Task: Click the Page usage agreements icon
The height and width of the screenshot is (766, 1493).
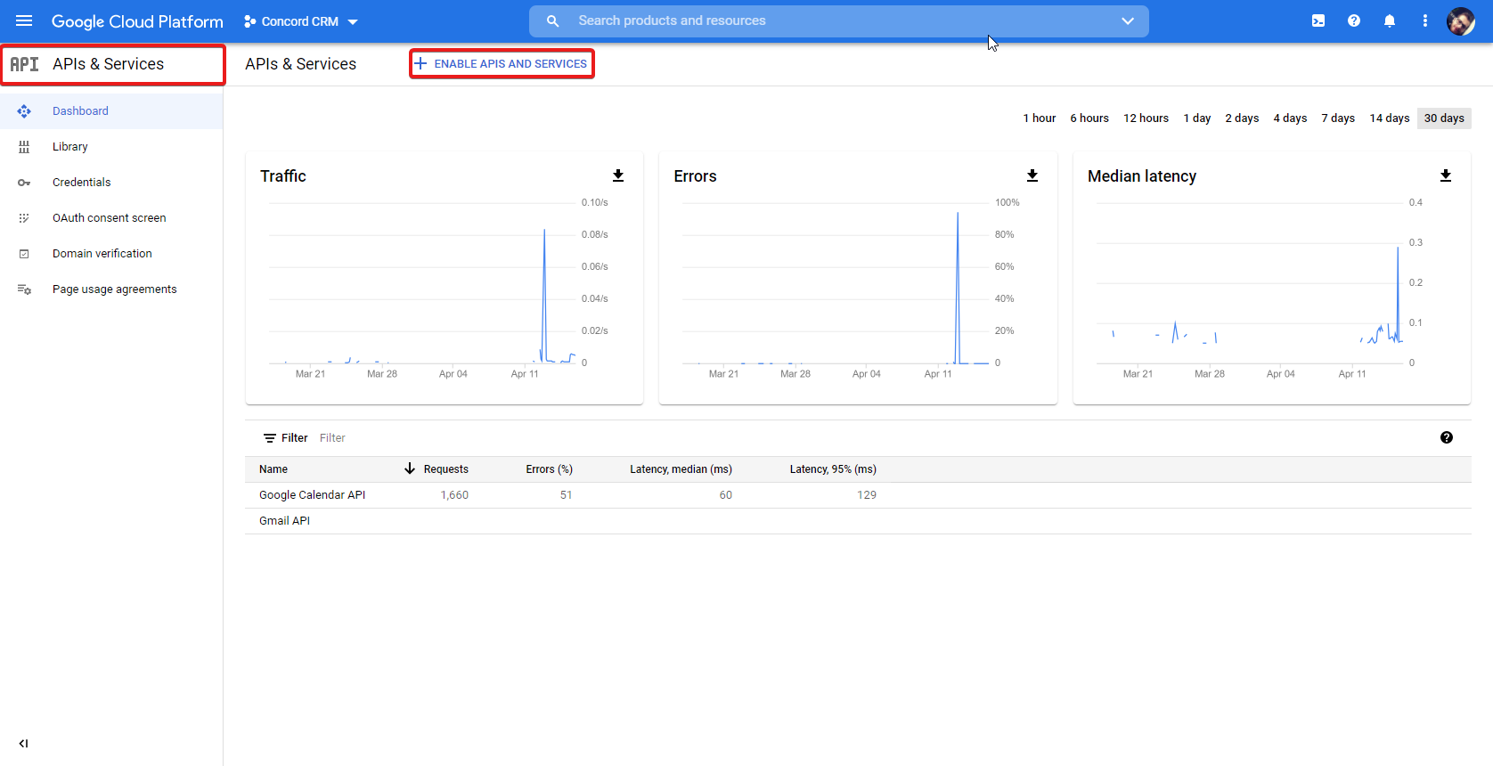Action: point(24,289)
